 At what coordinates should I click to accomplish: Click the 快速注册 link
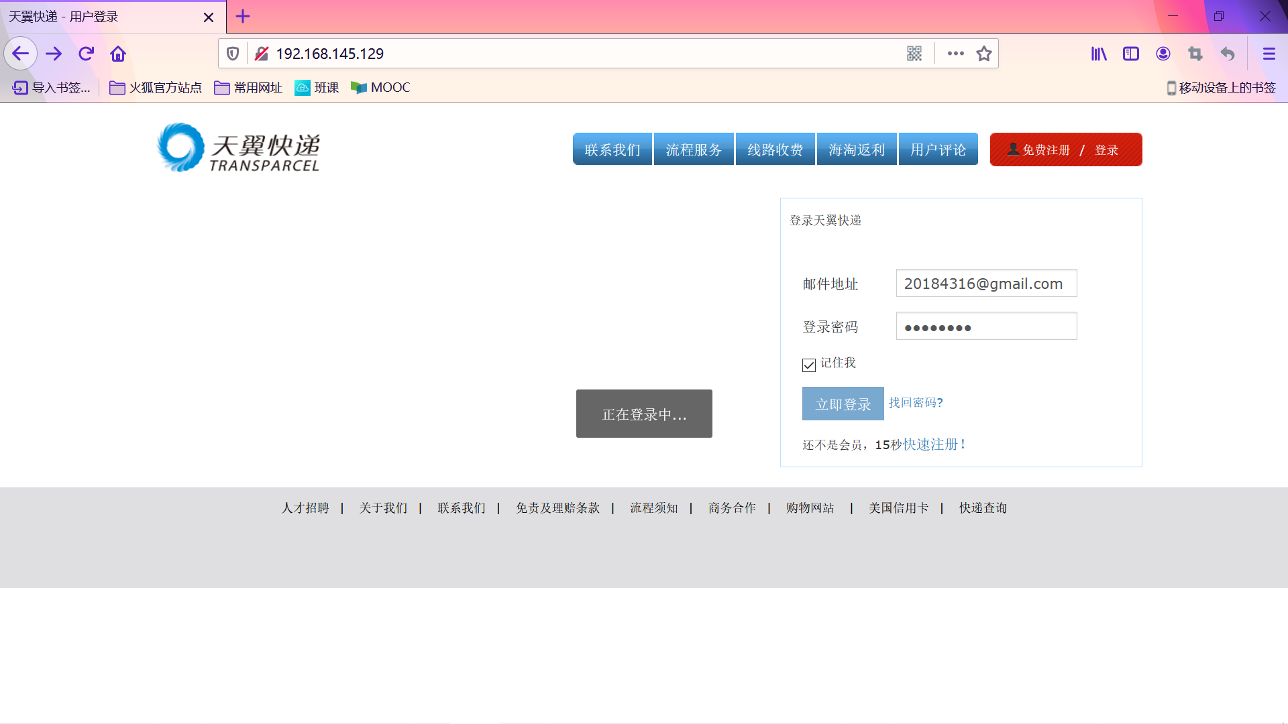[930, 444]
